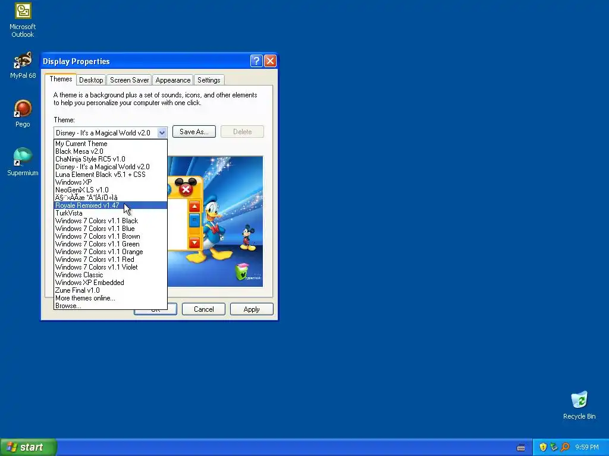Select the garbled-character theme entry
This screenshot has width=609, height=456.
[110, 198]
